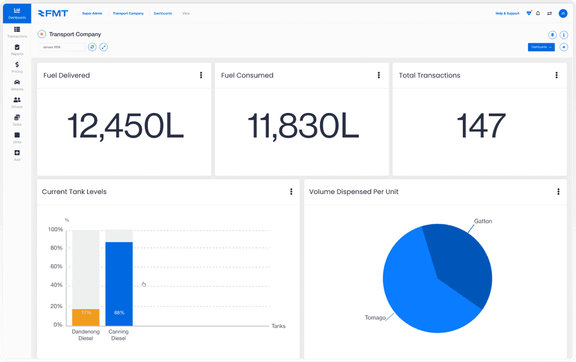Viewport: 576px width, 362px height.
Task: Open Fuel Delivered card options menu
Action: tap(201, 75)
